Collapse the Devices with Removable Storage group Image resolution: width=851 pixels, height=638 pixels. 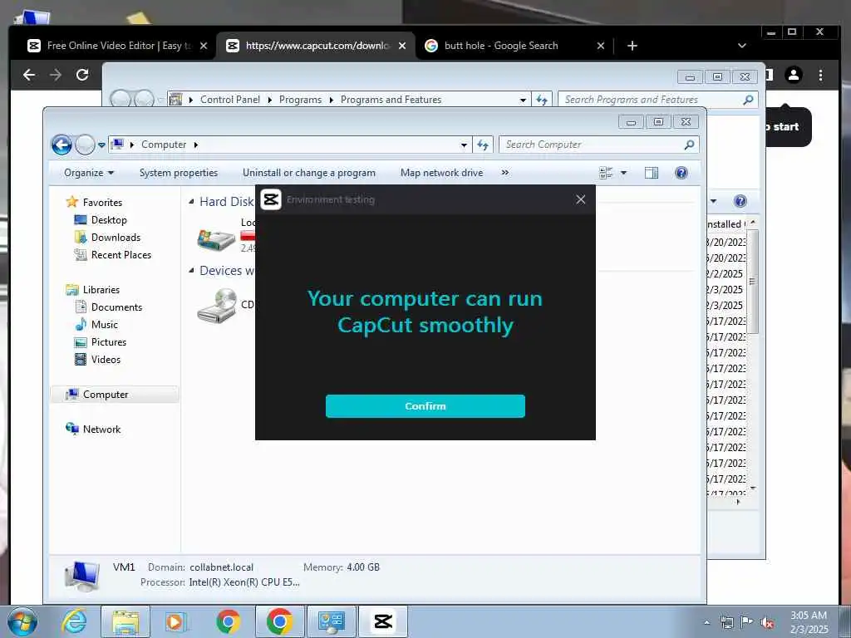click(191, 271)
